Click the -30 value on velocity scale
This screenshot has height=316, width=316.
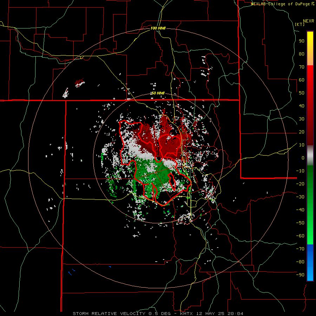[300, 197]
